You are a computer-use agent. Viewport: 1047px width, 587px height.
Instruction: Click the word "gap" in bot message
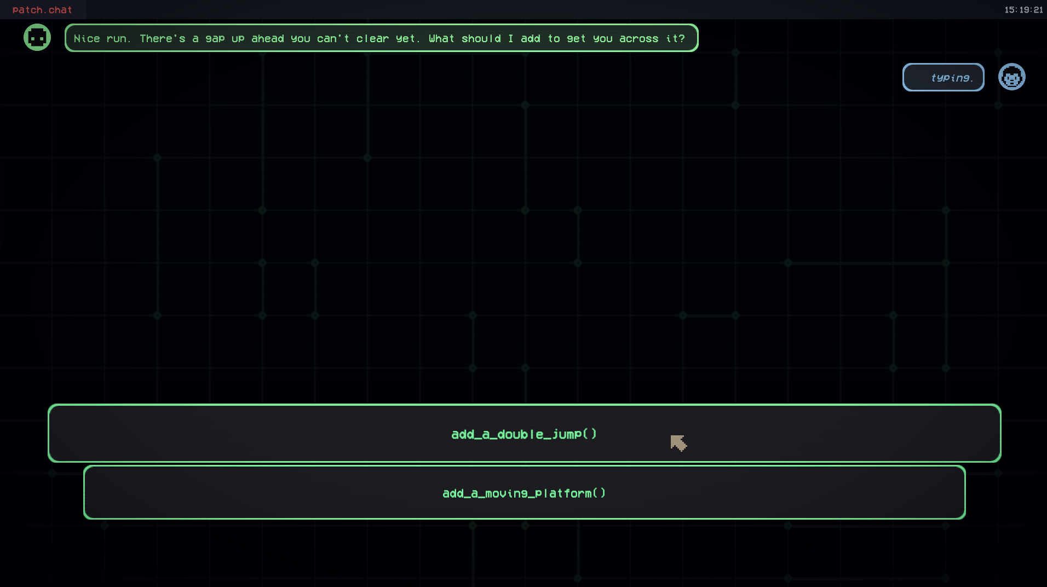tap(215, 39)
